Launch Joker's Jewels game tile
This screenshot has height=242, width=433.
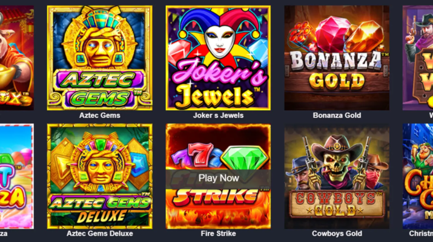218,58
